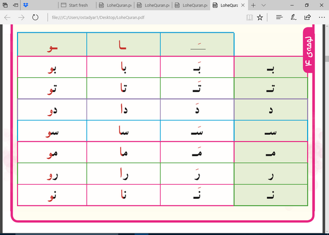Open Settings and more menu
329x235 pixels.
tap(322, 18)
